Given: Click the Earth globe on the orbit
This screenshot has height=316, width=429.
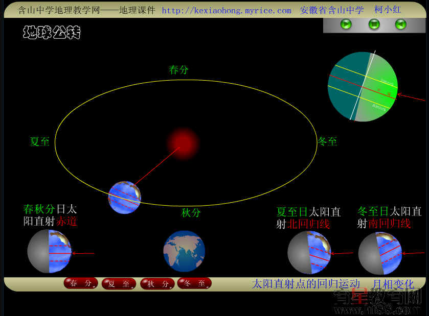Looking at the screenshot, I should point(124,197).
